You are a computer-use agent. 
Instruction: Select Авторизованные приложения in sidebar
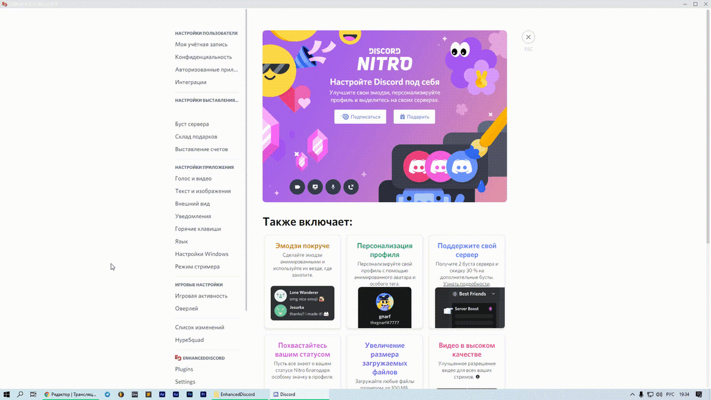pos(207,69)
